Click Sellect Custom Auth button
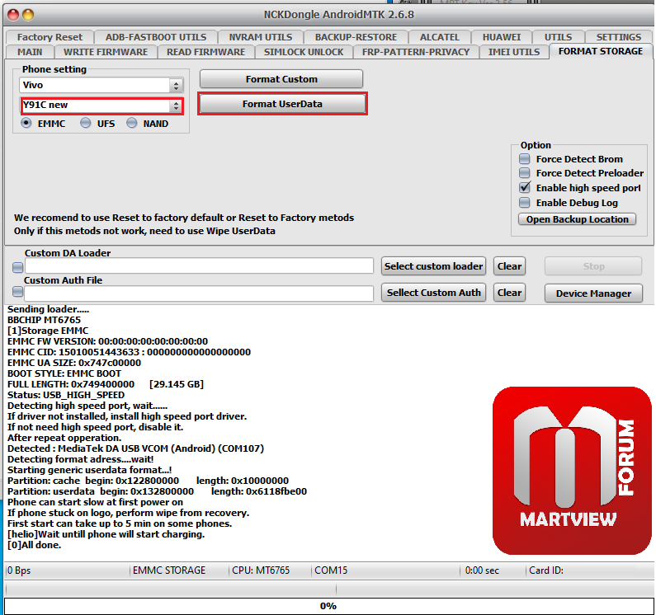The width and height of the screenshot is (656, 615). pyautogui.click(x=433, y=293)
